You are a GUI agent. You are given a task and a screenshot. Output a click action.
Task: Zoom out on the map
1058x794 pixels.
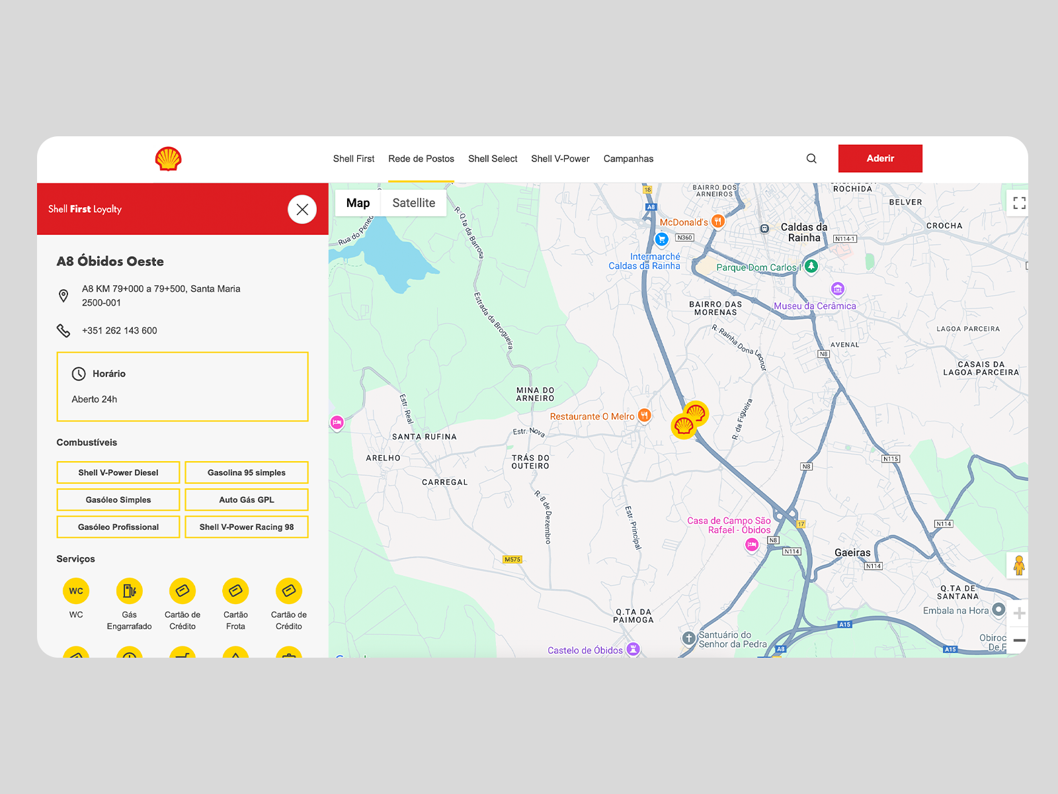pos(1019,640)
